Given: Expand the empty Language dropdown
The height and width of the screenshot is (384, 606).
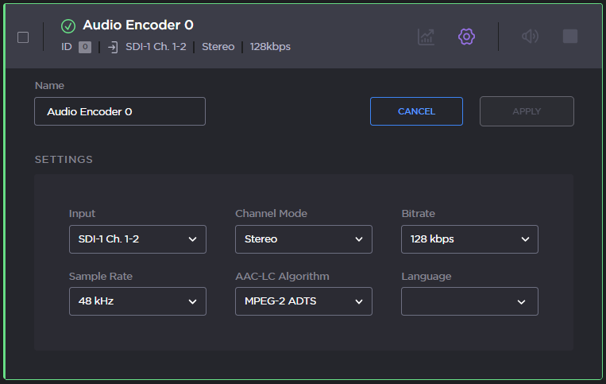Looking at the screenshot, I should pyautogui.click(x=469, y=301).
